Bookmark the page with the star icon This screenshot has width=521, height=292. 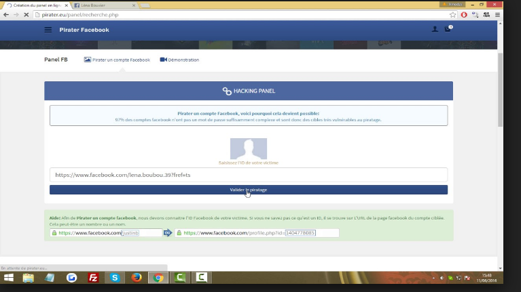tap(452, 15)
